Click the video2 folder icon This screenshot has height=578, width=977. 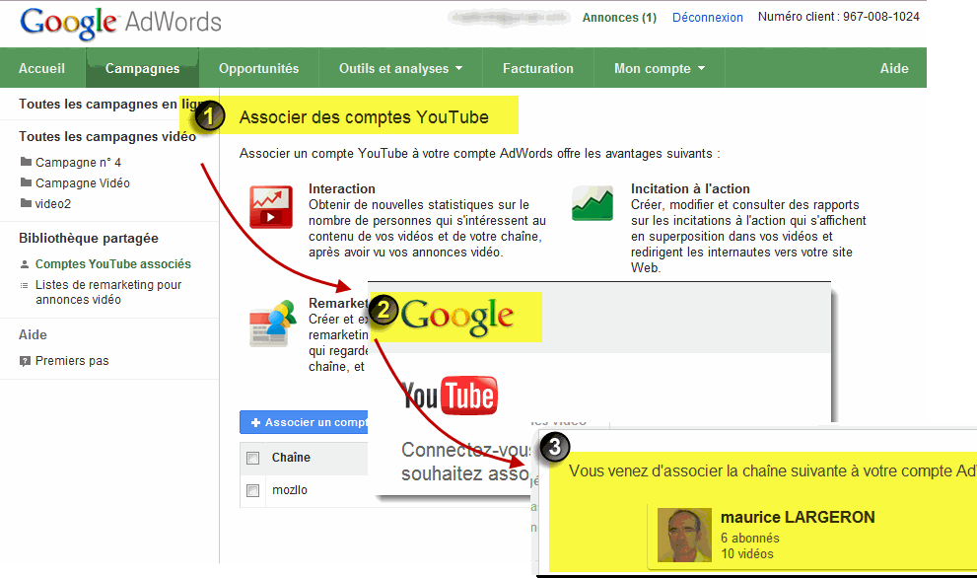[26, 203]
